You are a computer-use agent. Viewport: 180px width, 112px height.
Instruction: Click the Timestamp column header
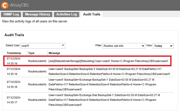(14, 53)
